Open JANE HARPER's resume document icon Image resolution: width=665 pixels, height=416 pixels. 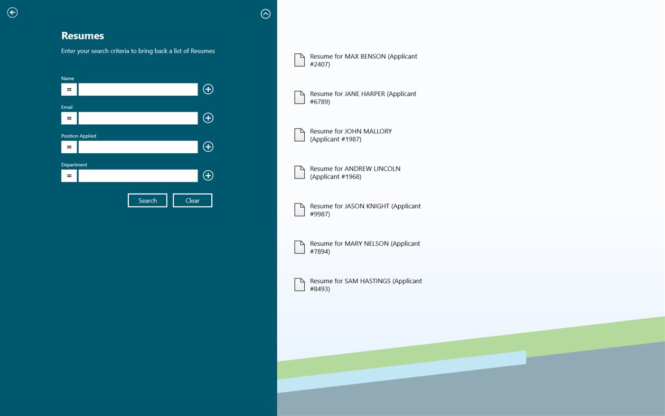[300, 97]
